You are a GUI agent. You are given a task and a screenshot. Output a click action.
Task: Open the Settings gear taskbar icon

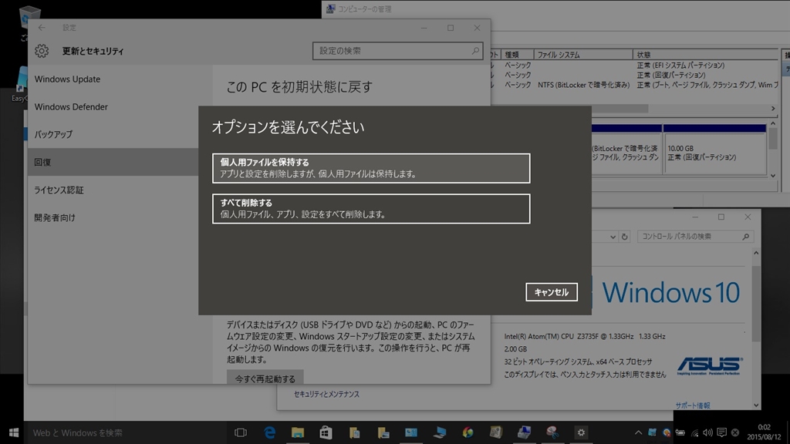pos(581,432)
